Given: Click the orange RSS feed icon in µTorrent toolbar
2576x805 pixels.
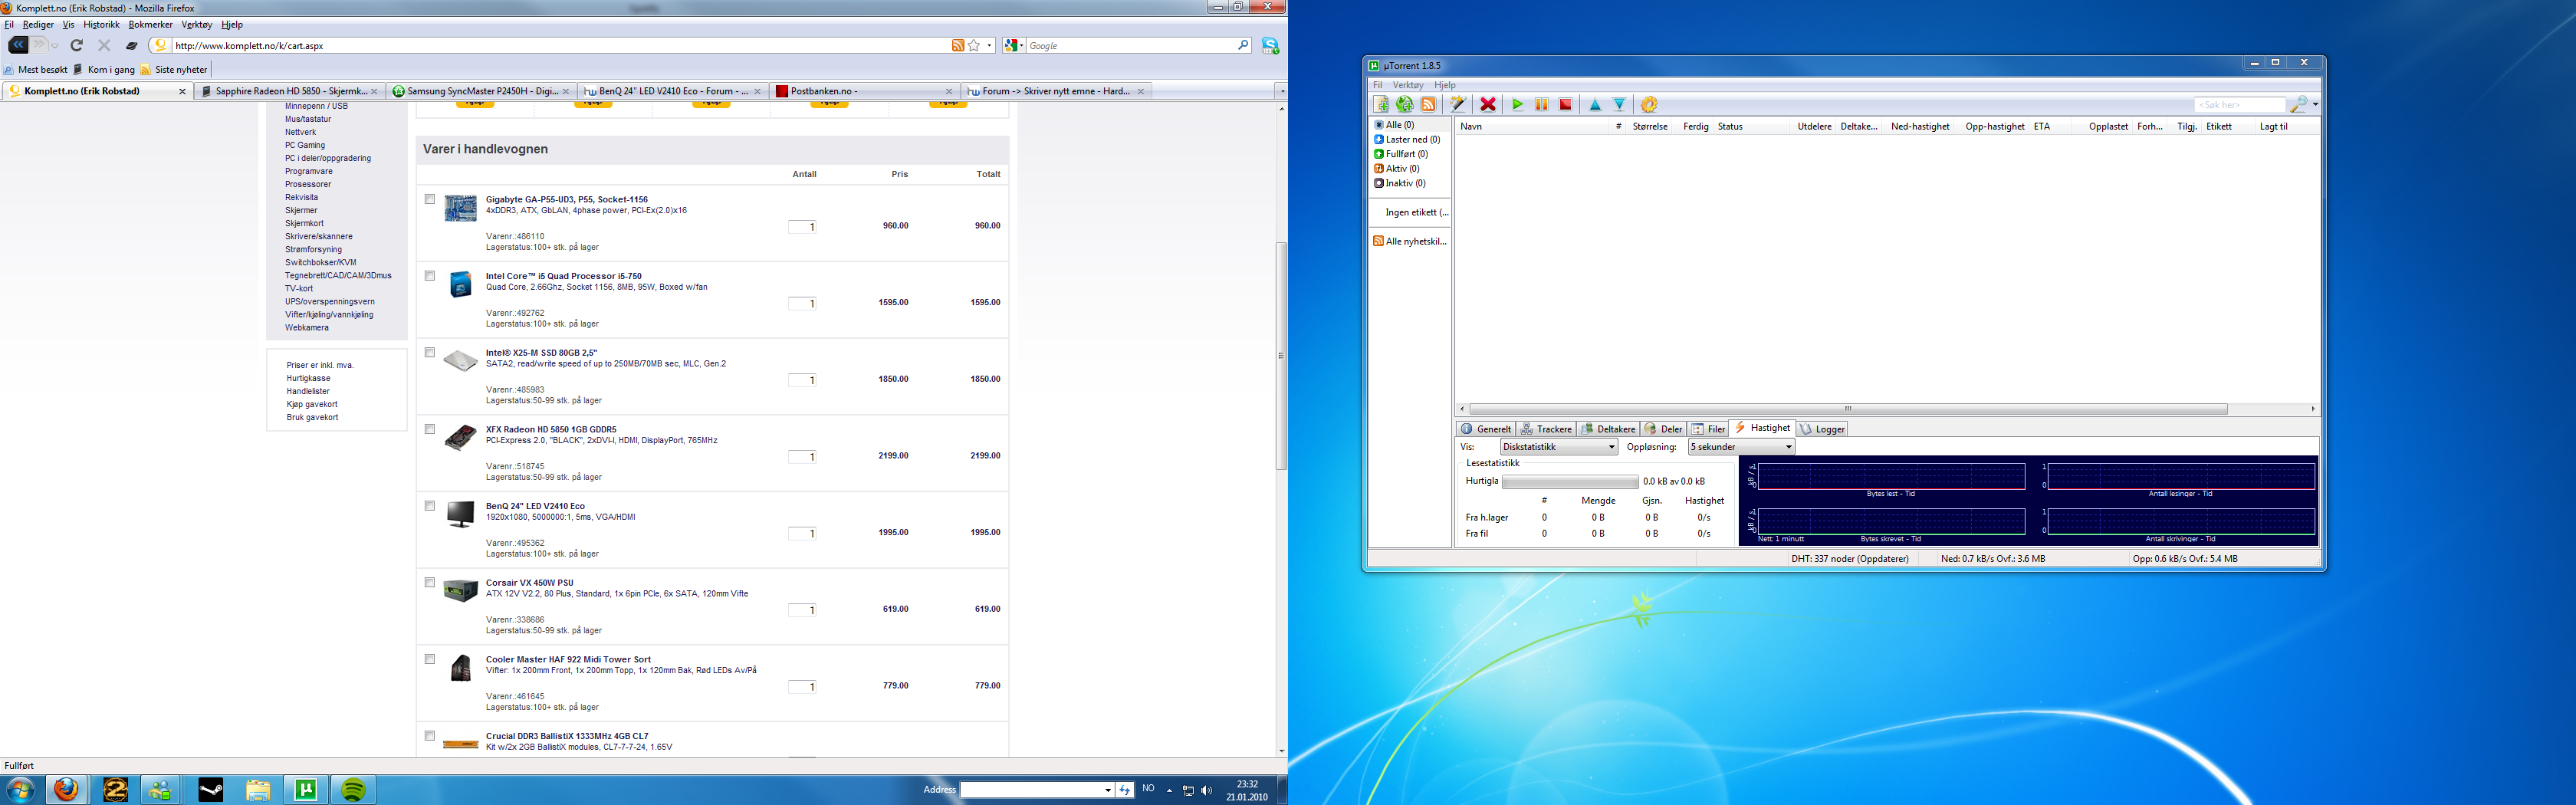Looking at the screenshot, I should pos(1428,105).
